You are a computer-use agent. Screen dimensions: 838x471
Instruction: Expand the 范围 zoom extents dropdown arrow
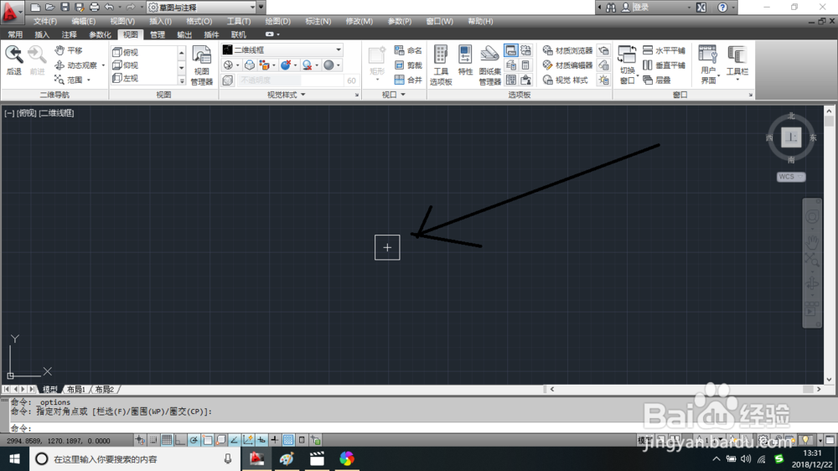click(x=89, y=80)
